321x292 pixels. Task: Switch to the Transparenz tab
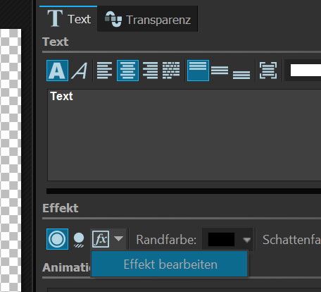148,19
